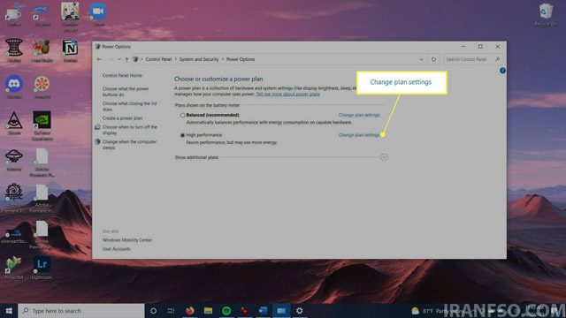Go to Control Panel Home

click(122, 75)
